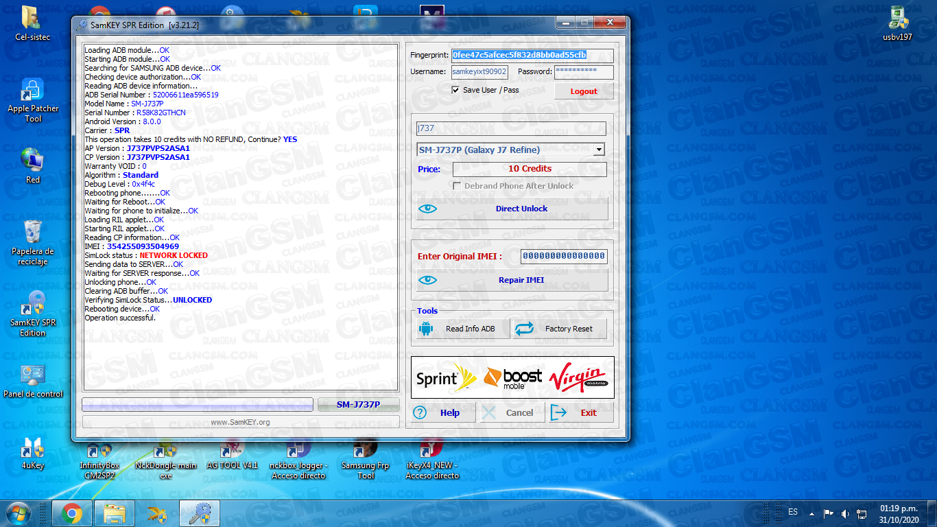The width and height of the screenshot is (937, 527).
Task: Click the Password input field
Action: [x=584, y=71]
